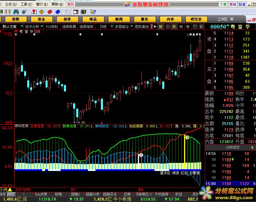Screen dimensions: 256x202
Task: Toggle the 线 drawing button
Action: [181, 26]
